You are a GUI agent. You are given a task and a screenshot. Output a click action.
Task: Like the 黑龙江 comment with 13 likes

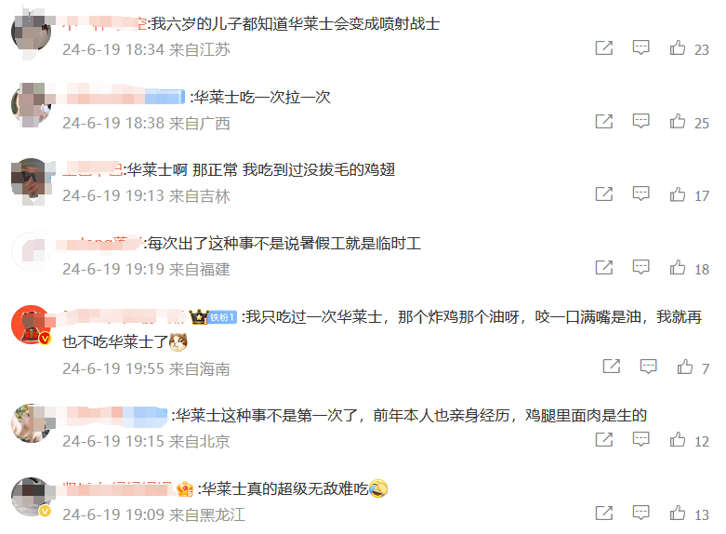(678, 514)
